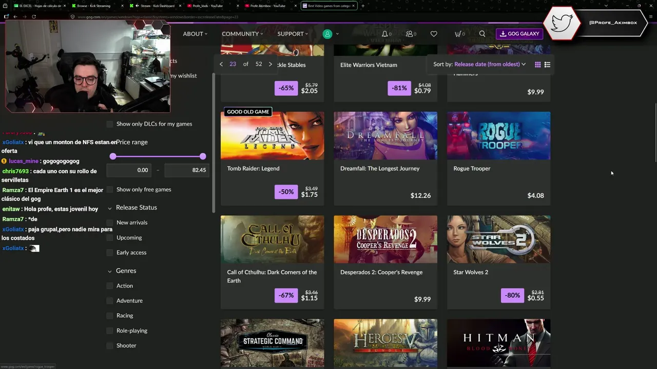Open the search magnifier icon

coord(482,34)
